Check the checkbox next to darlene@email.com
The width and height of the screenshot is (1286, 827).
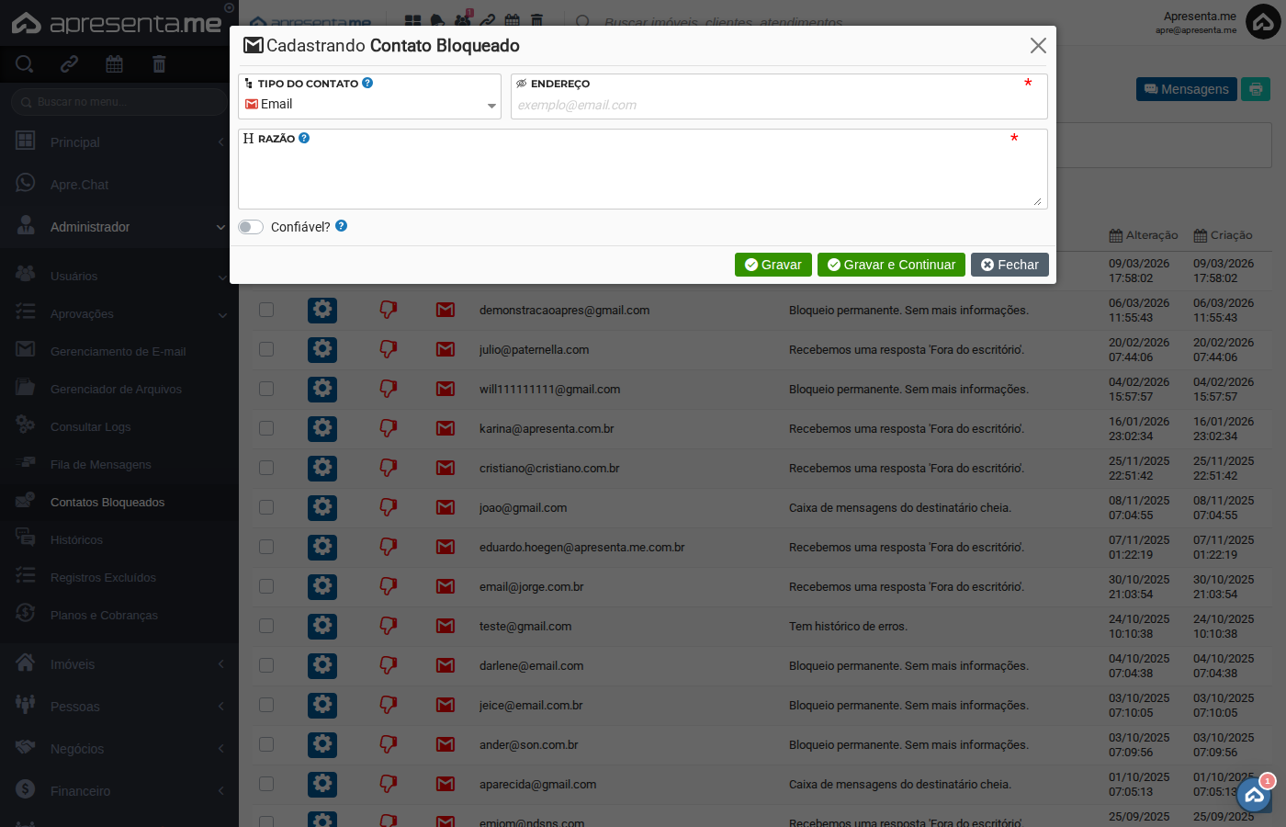[265, 665]
